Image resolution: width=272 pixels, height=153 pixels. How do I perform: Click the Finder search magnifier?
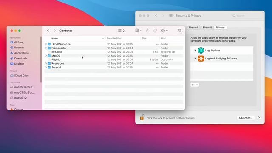click(x=180, y=31)
